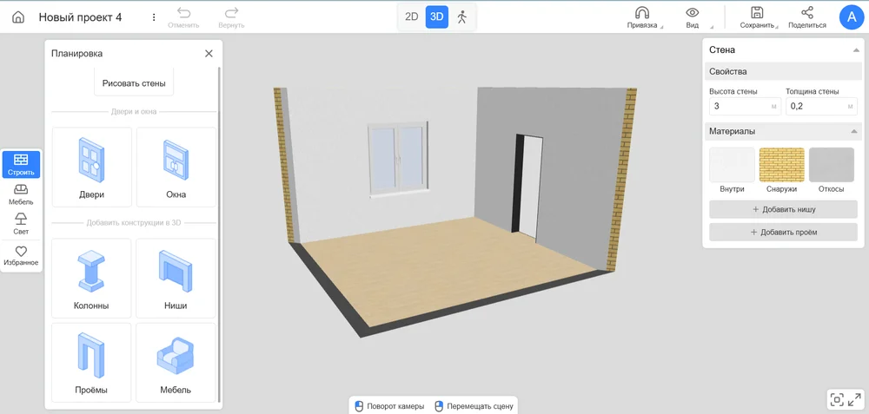Click the Рисовать стены button
The image size is (869, 414).
134,83
